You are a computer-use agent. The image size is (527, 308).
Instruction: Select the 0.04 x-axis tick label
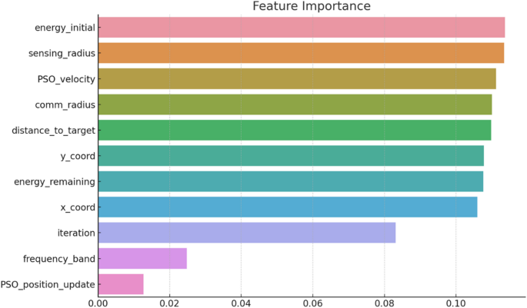pyautogui.click(x=242, y=301)
